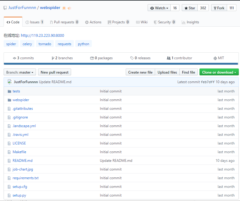Screen dimensions: 240x201
Task: Open the README.md file
Action: [x=22, y=161]
